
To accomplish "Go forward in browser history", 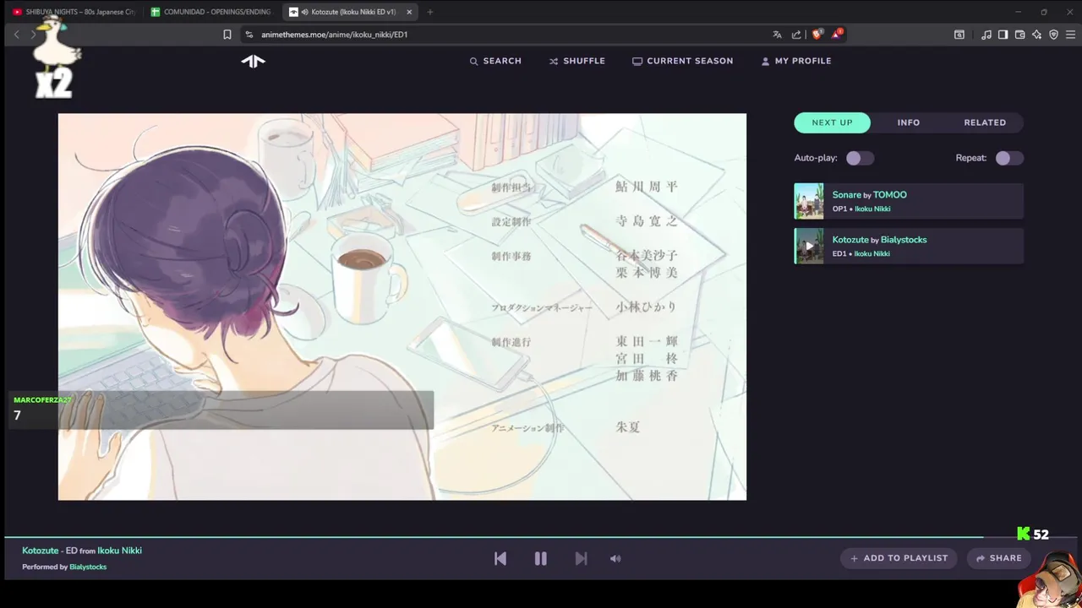I will tap(34, 35).
